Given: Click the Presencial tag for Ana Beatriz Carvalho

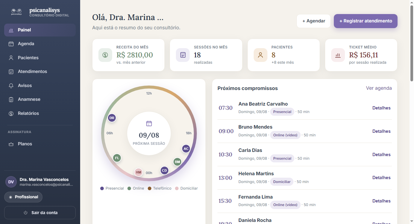Looking at the screenshot, I should tap(282, 112).
